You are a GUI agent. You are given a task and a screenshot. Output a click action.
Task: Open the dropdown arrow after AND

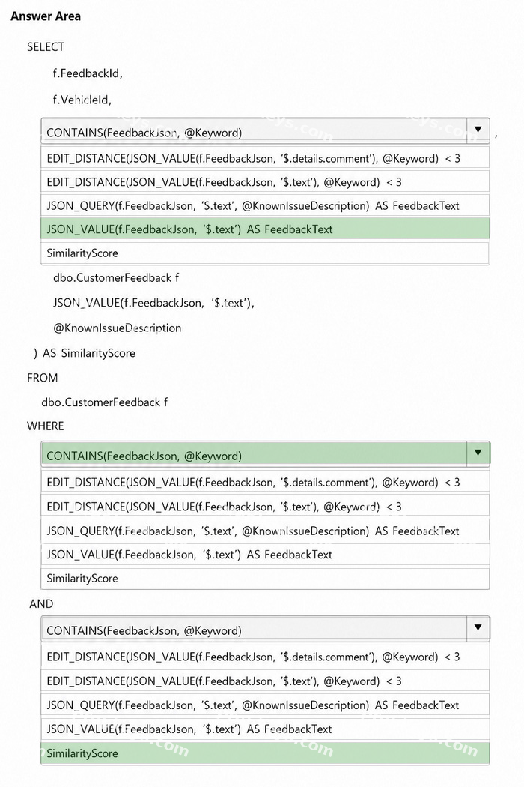pos(478,628)
